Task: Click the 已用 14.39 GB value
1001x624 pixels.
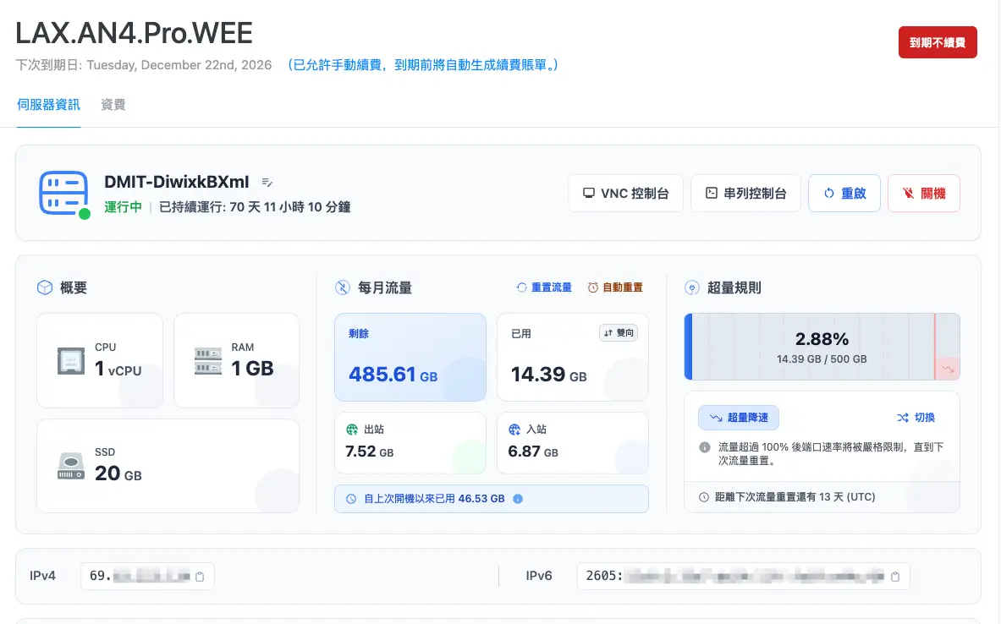Action: [549, 375]
